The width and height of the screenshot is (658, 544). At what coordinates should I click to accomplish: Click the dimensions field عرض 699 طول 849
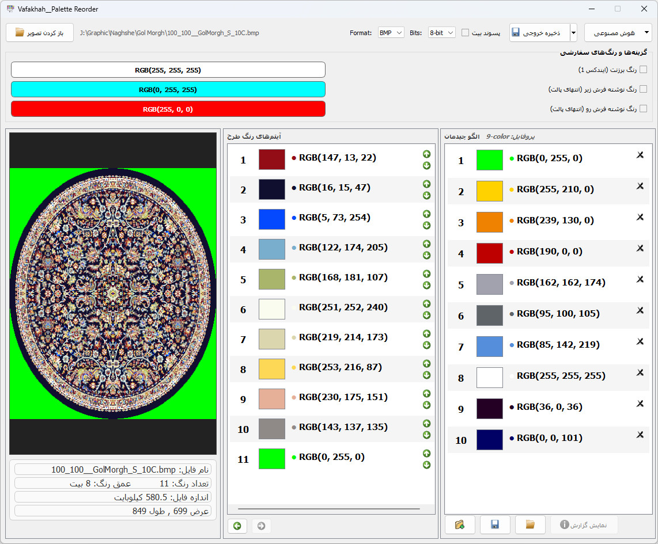(x=112, y=511)
